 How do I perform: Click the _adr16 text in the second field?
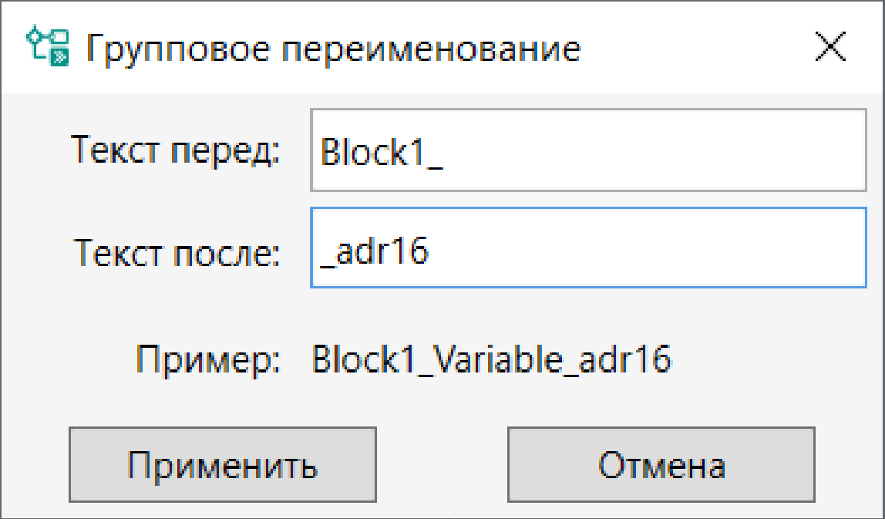374,250
